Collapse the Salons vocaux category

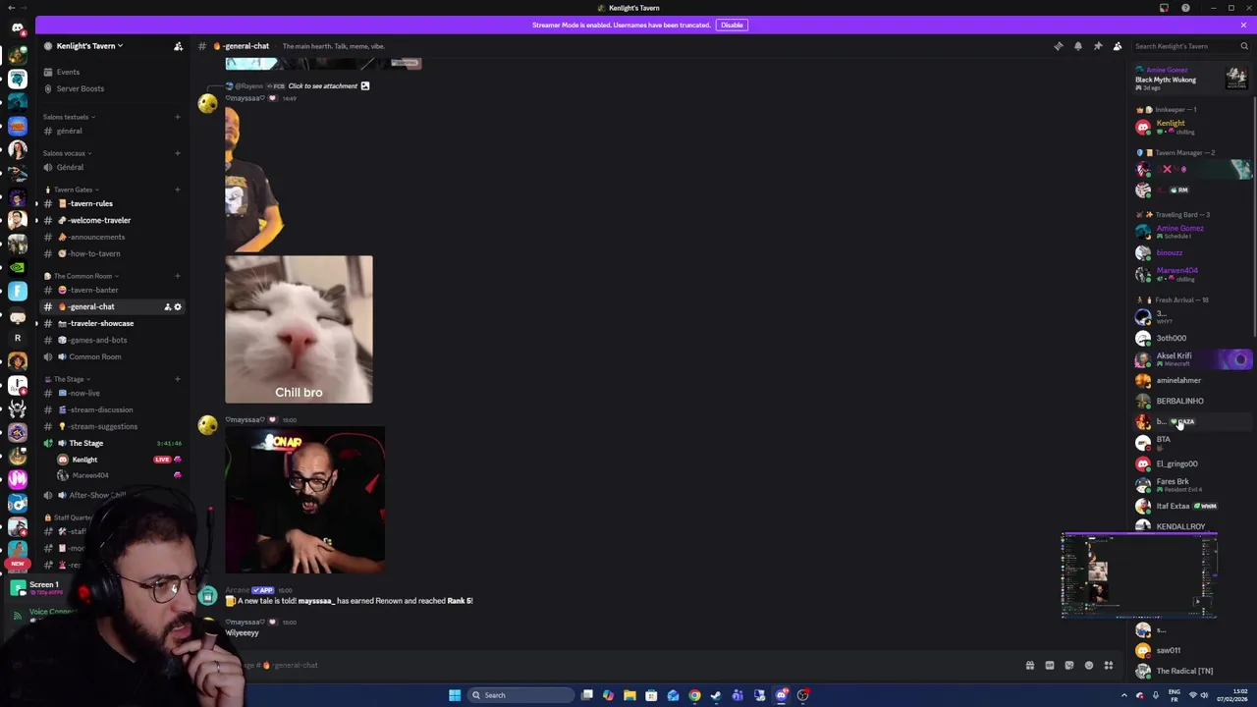click(x=66, y=153)
